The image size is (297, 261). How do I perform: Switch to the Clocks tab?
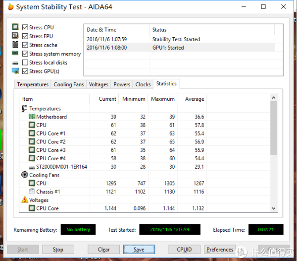pyautogui.click(x=143, y=84)
